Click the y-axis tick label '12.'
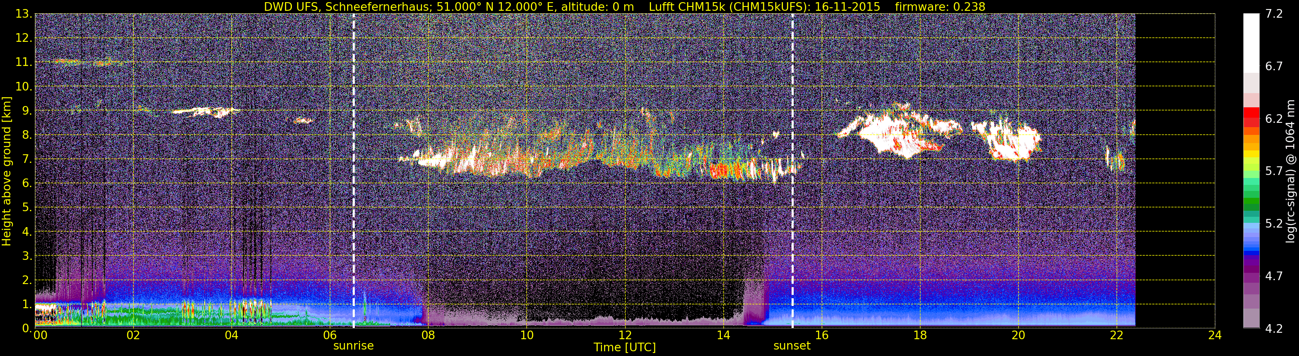 coord(24,38)
